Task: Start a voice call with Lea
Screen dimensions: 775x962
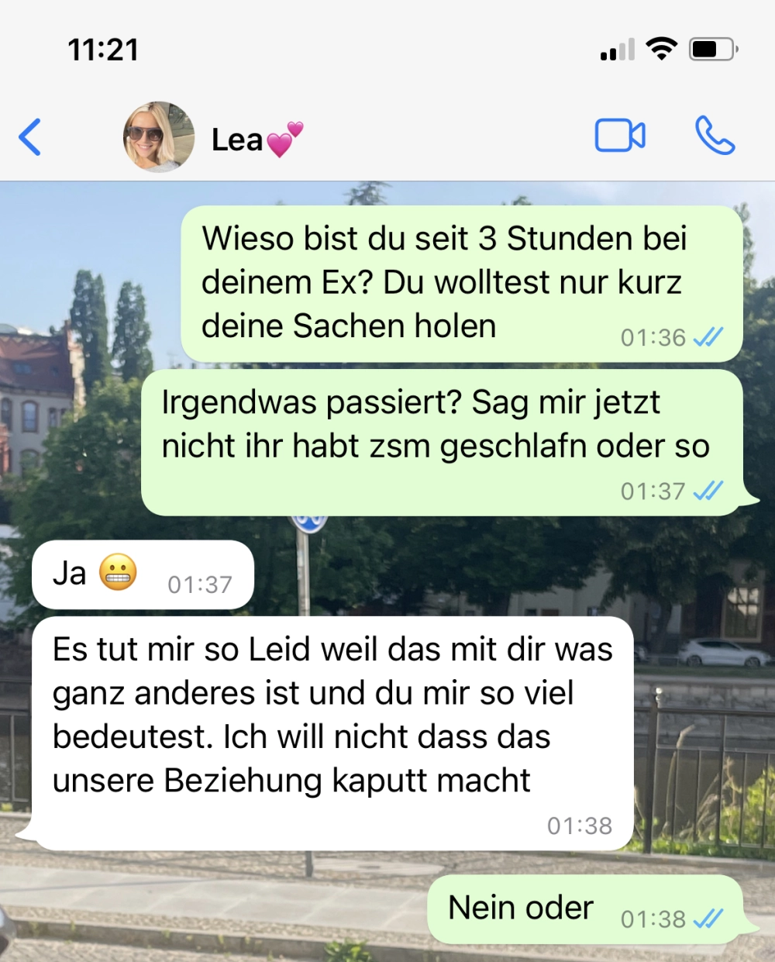Action: tap(715, 136)
